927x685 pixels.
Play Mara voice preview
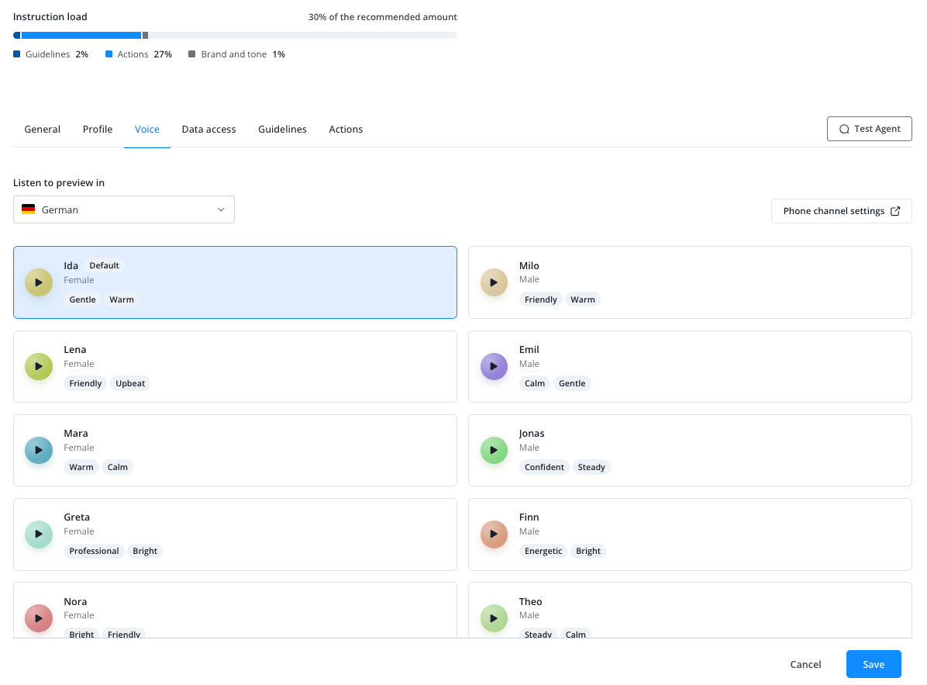tap(39, 450)
